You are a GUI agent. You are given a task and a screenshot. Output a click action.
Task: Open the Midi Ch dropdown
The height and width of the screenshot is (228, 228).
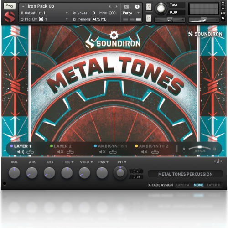click(x=67, y=19)
